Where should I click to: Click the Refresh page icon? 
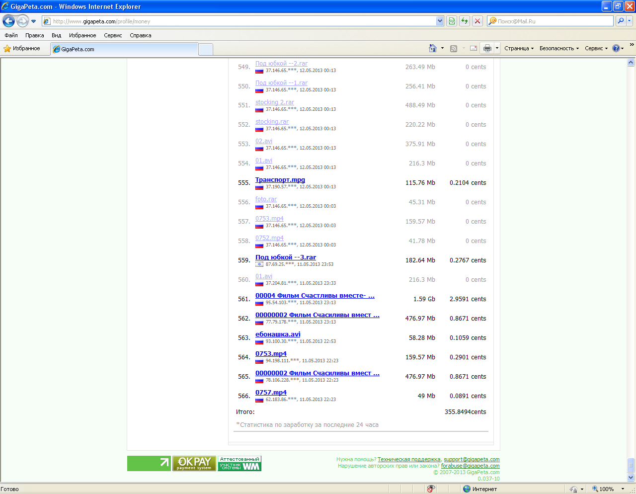click(465, 21)
